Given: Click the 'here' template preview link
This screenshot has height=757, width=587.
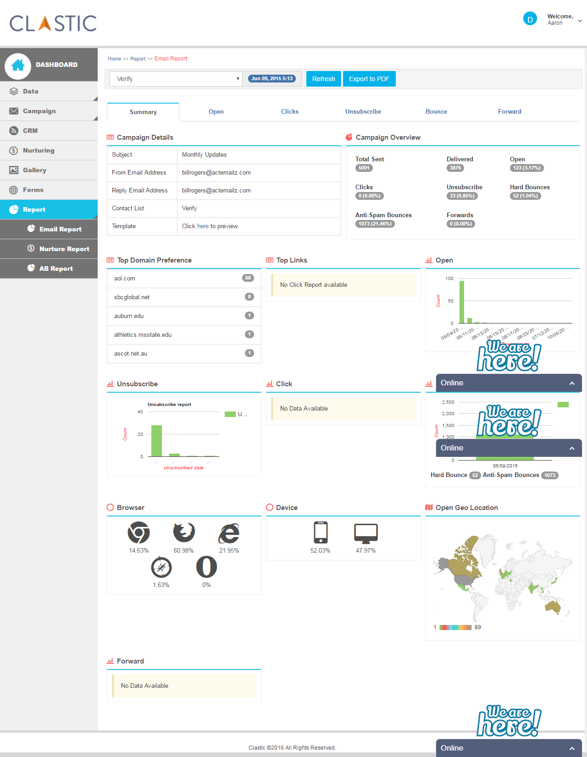Looking at the screenshot, I should click(203, 226).
